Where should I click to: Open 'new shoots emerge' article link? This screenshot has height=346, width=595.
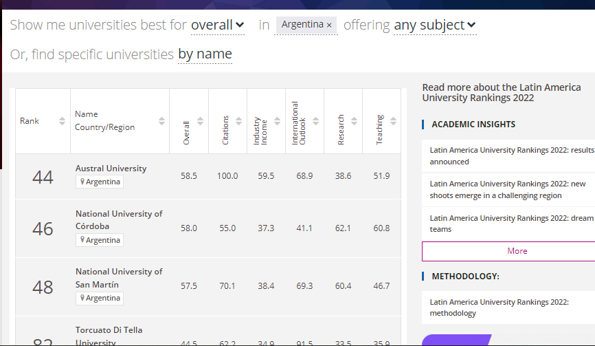tap(507, 190)
